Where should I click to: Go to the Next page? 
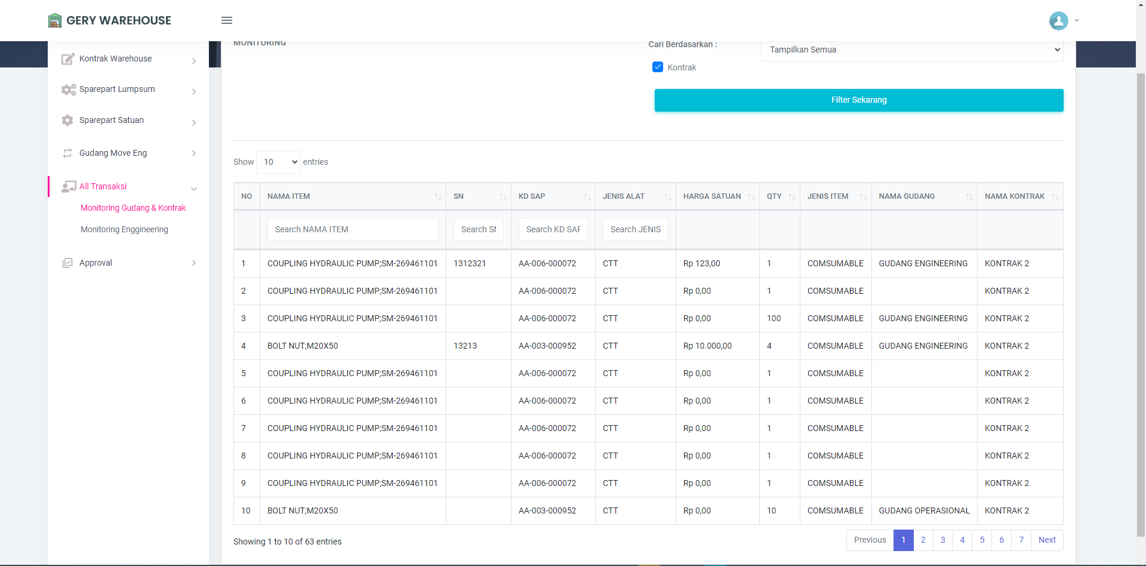click(x=1047, y=540)
